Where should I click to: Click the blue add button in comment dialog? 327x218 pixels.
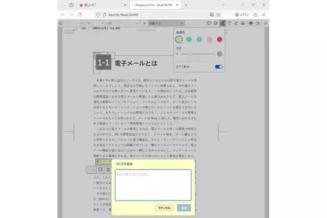point(184,208)
